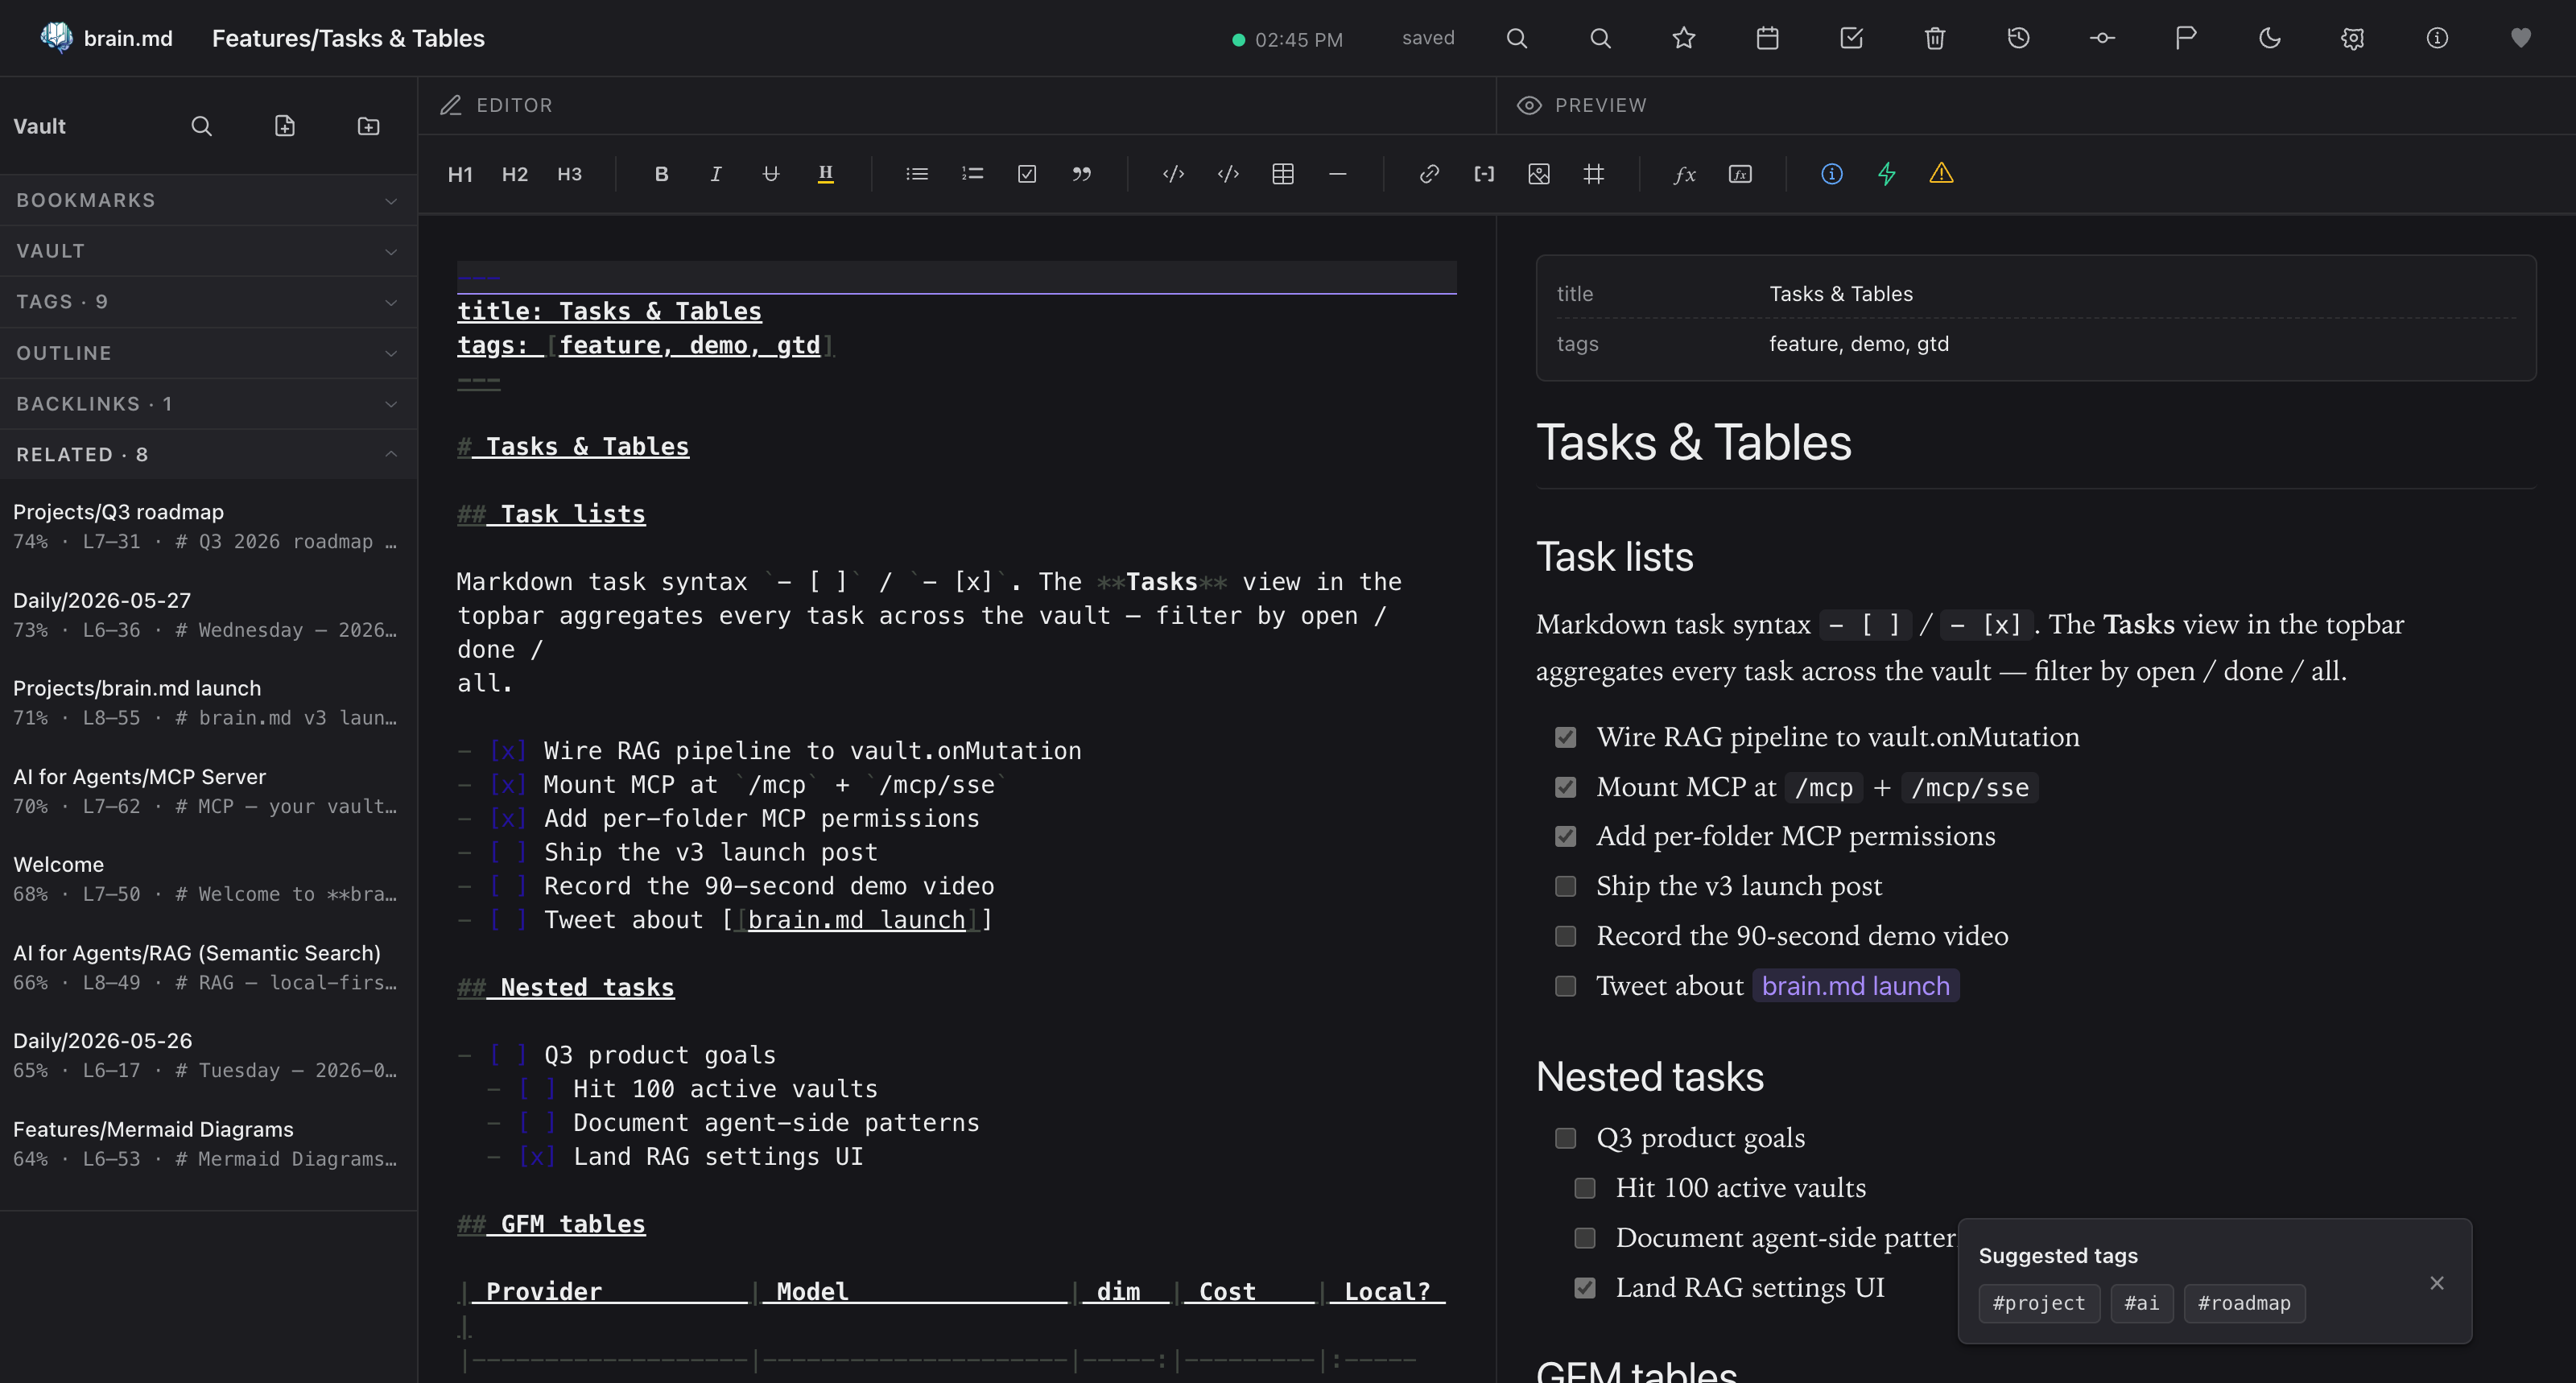The image size is (2576, 1383).
Task: Open related note 'Daily/2026-05-27'
Action: (208, 614)
